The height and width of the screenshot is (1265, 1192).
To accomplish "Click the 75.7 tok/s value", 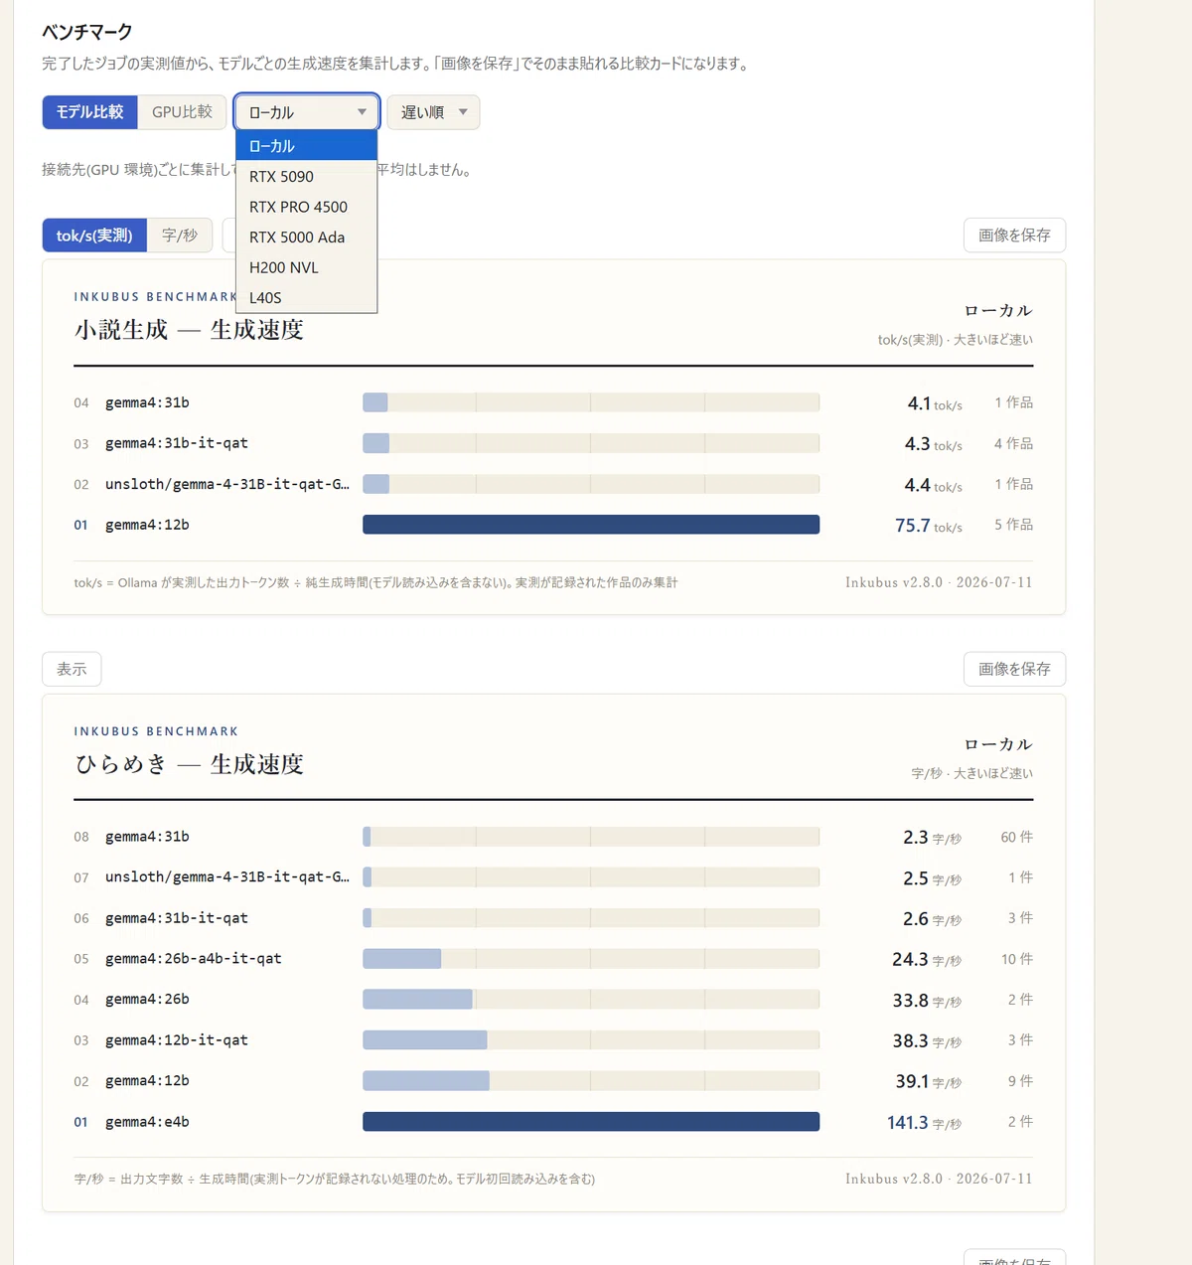I will tap(929, 526).
